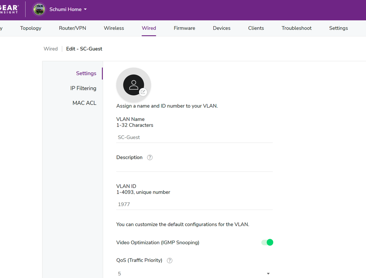The width and height of the screenshot is (366, 278).
Task: Click the VLAN Name input field
Action: (194, 137)
